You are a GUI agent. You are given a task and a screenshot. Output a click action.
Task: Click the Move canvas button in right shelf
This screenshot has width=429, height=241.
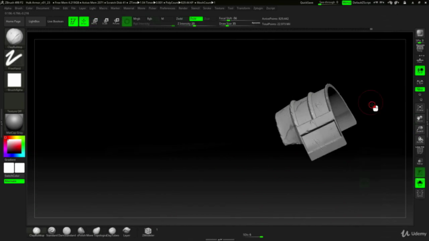420,118
